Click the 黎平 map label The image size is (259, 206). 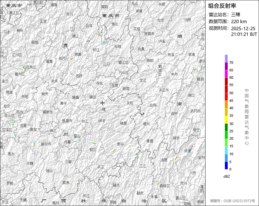tap(120, 144)
